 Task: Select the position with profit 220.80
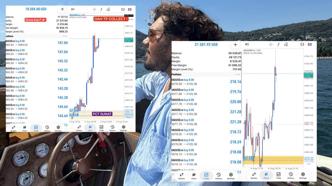(x=206, y=102)
